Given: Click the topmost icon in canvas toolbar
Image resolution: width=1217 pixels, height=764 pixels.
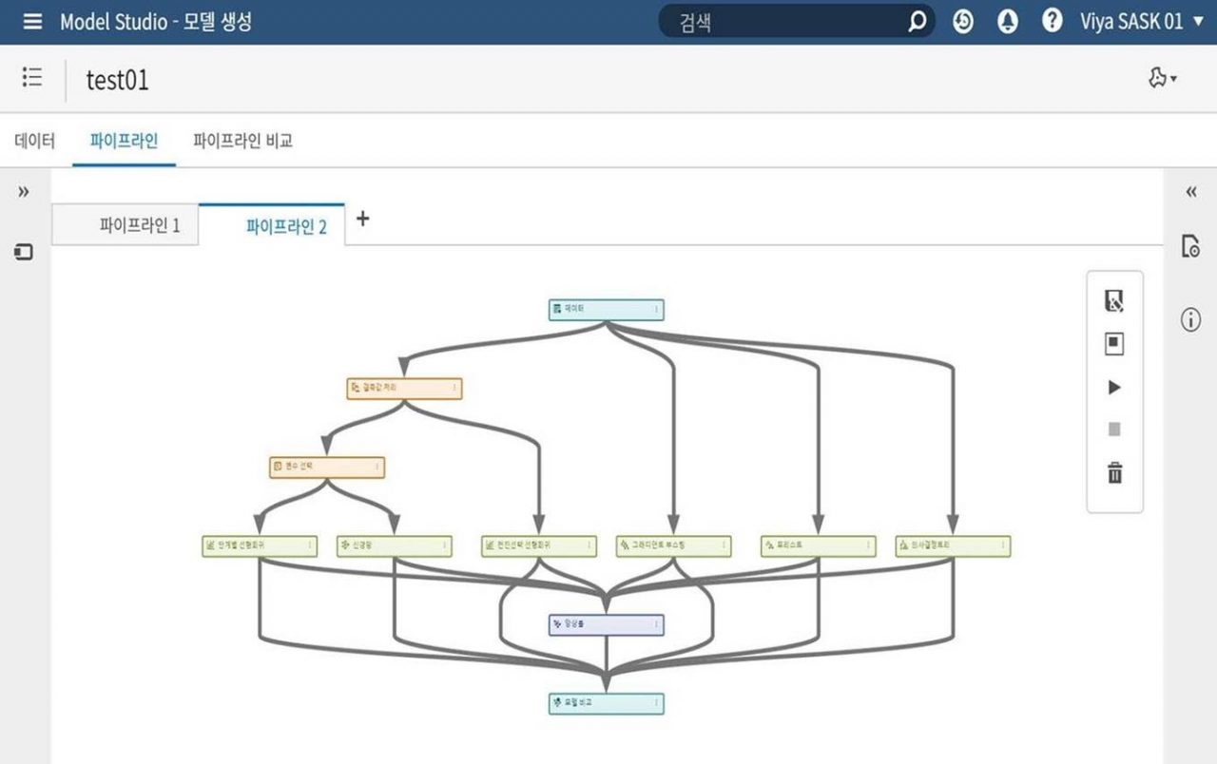Looking at the screenshot, I should [1114, 301].
